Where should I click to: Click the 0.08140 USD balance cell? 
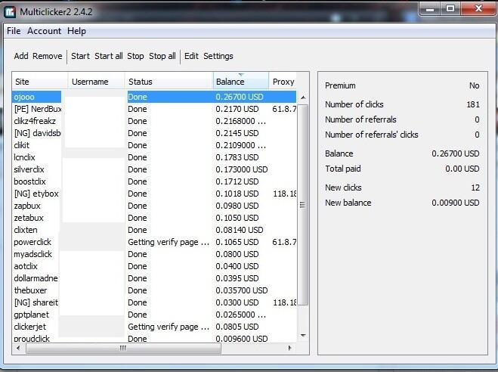coord(239,230)
